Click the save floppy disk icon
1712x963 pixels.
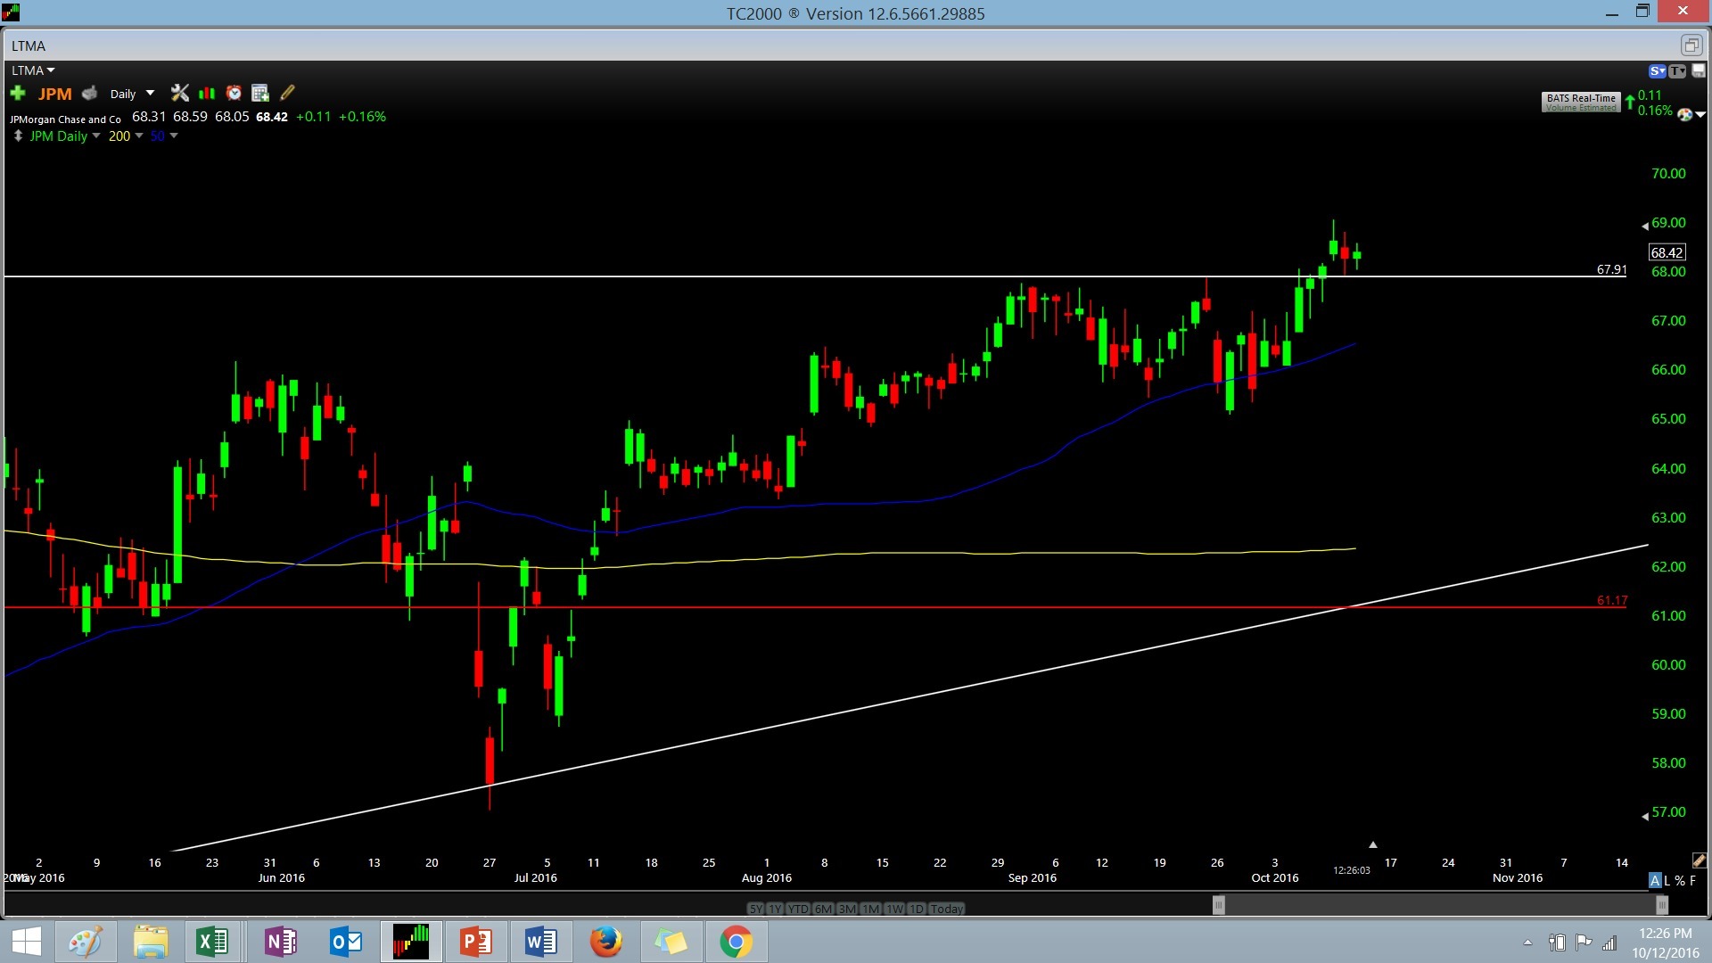1698,70
